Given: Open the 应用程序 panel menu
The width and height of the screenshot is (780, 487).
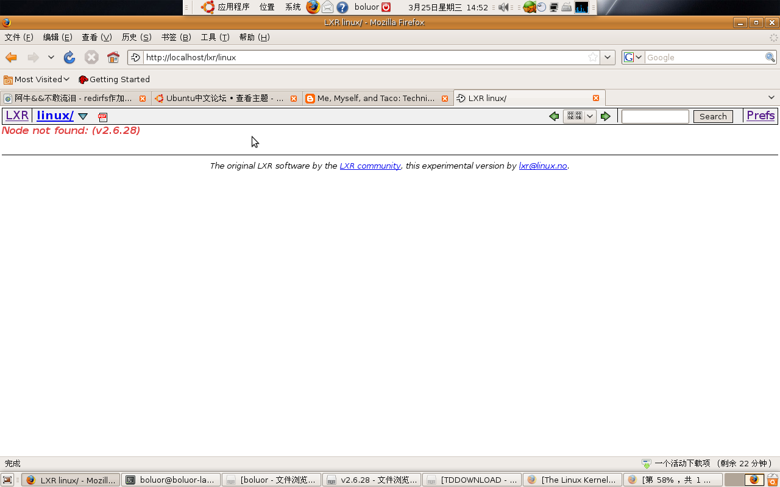Looking at the screenshot, I should point(226,7).
